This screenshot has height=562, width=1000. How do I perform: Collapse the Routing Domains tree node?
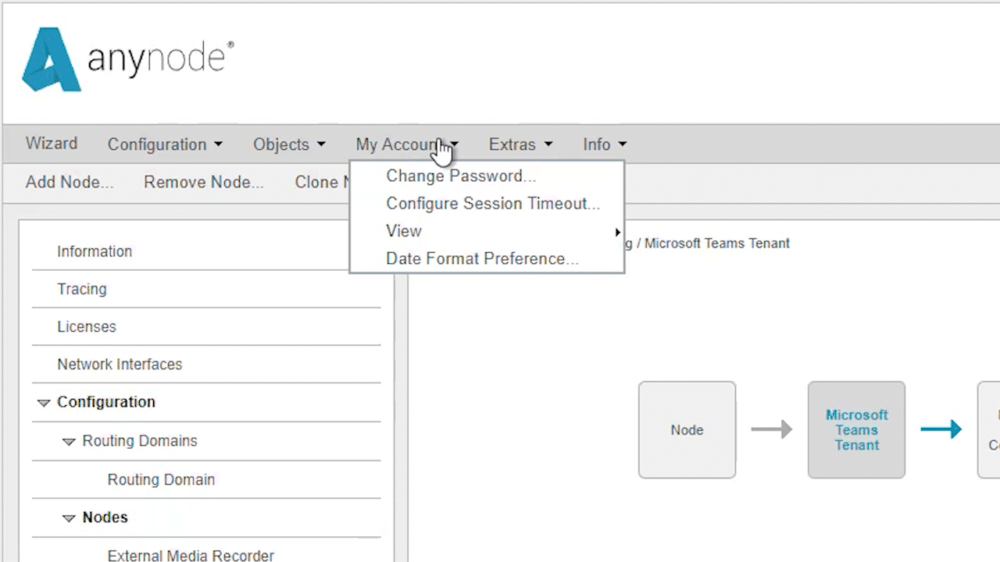[69, 442]
